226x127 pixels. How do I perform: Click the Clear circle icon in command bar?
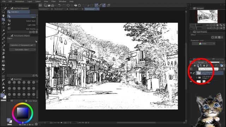click(68, 5)
